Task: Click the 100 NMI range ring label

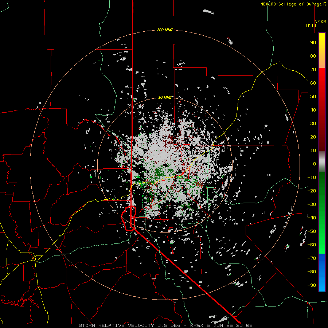Action: click(165, 30)
